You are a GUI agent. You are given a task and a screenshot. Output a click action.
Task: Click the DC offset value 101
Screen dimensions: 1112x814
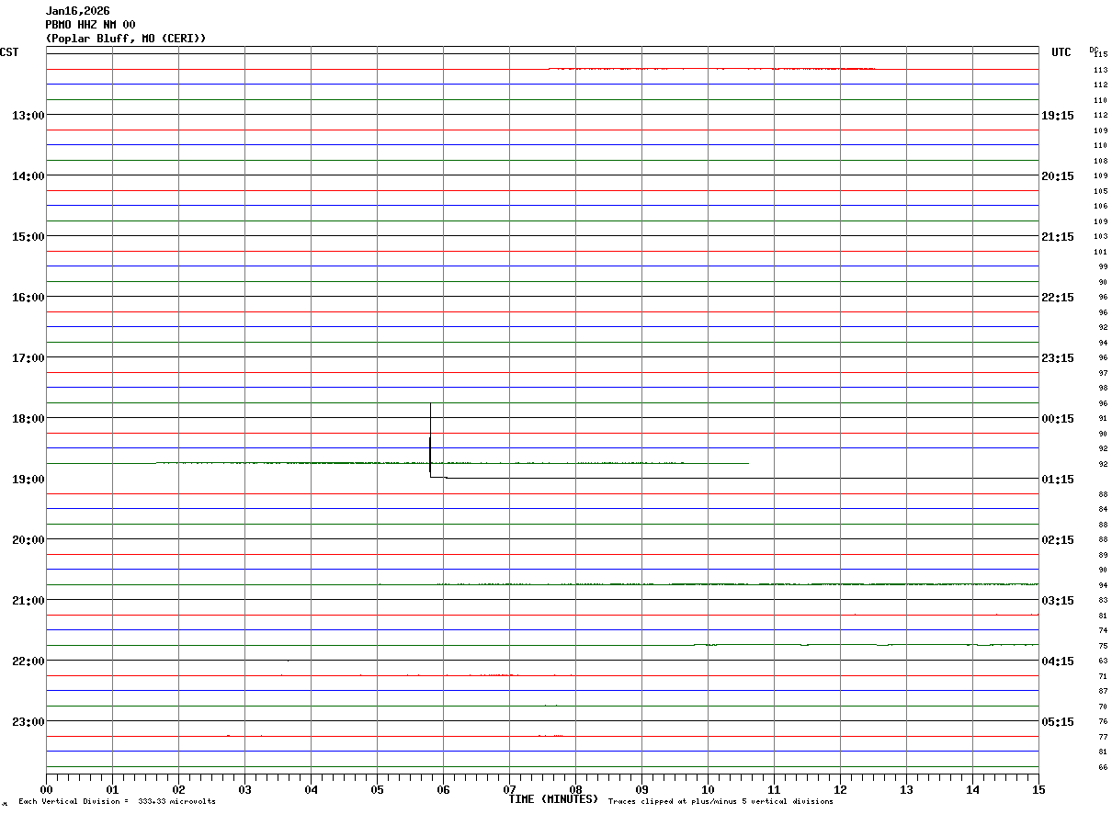tap(1100, 252)
